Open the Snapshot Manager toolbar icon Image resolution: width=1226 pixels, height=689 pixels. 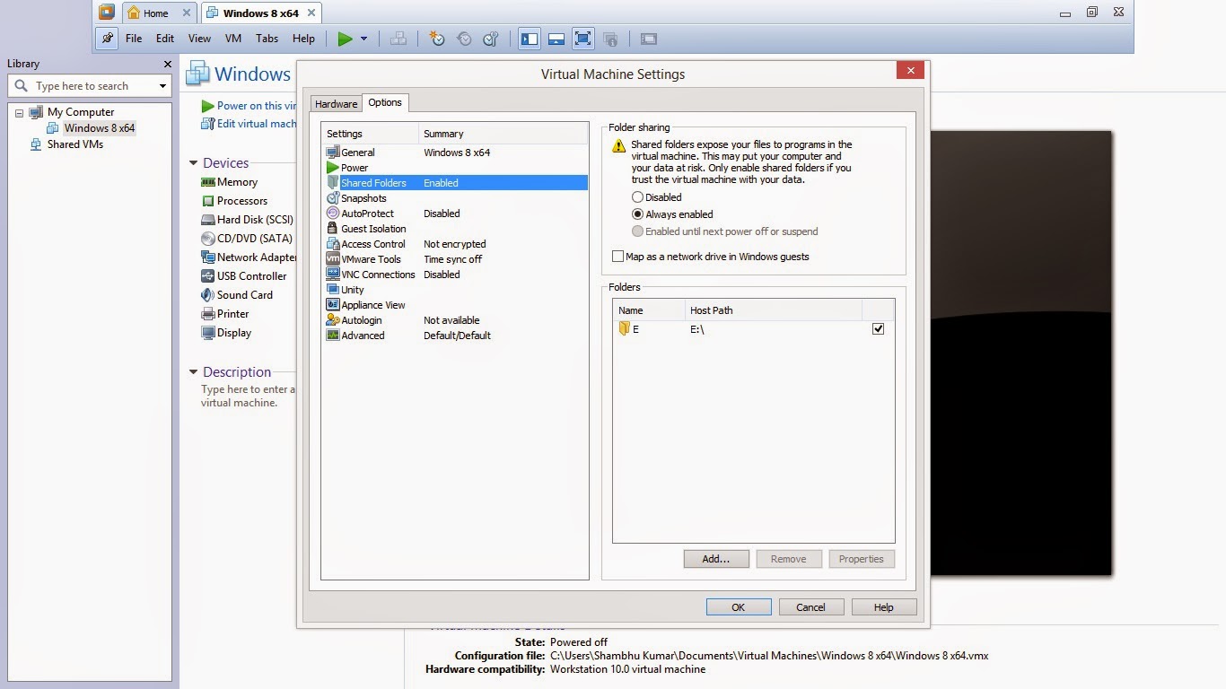pos(491,39)
